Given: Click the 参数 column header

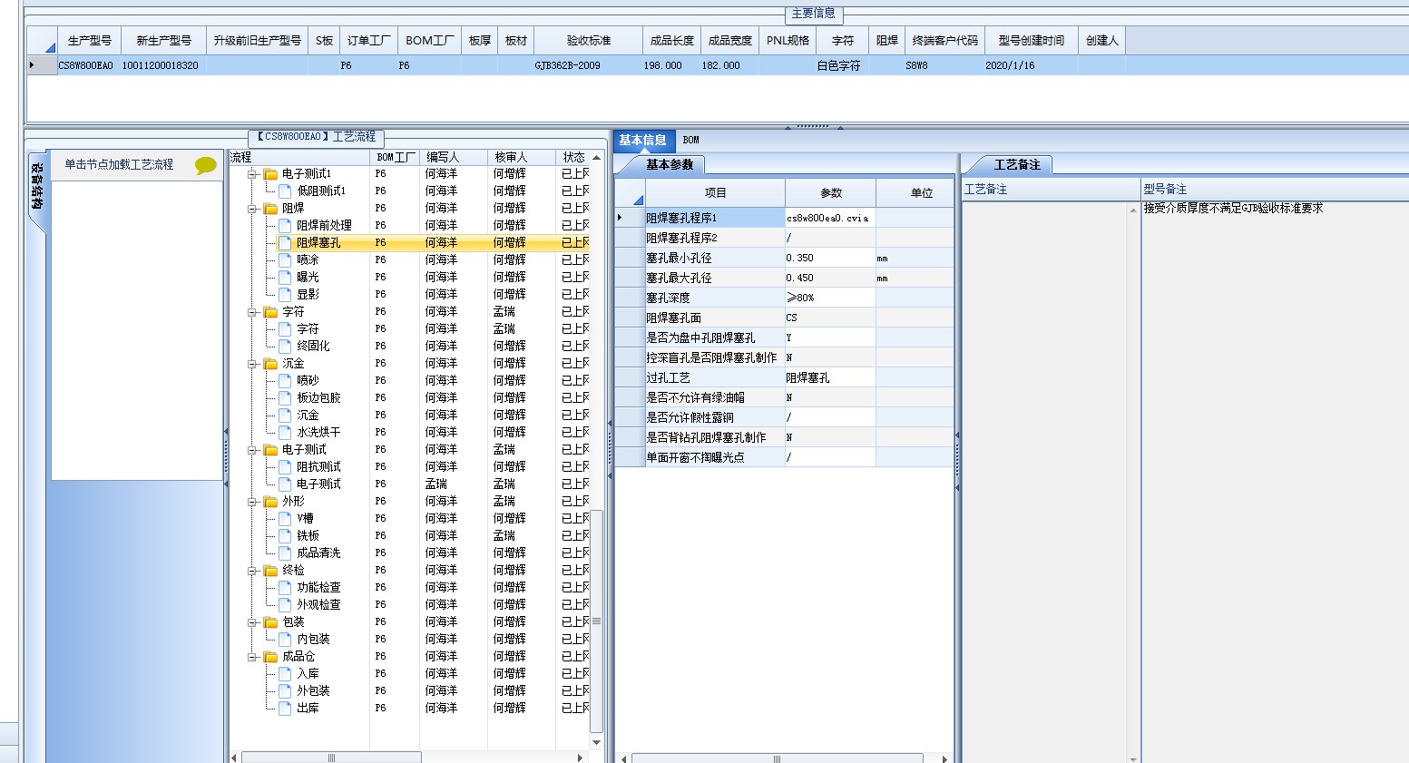Looking at the screenshot, I should pos(830,193).
